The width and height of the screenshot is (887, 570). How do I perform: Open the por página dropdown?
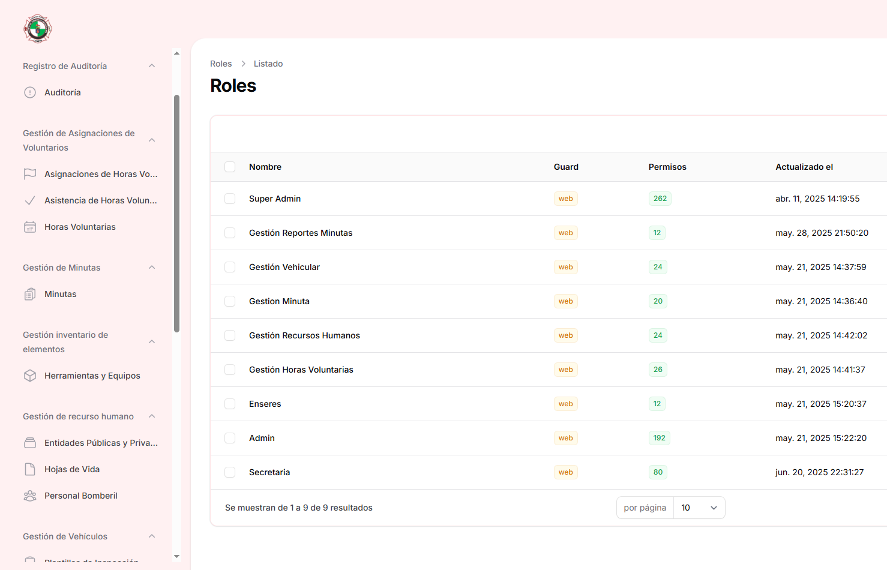click(x=699, y=508)
